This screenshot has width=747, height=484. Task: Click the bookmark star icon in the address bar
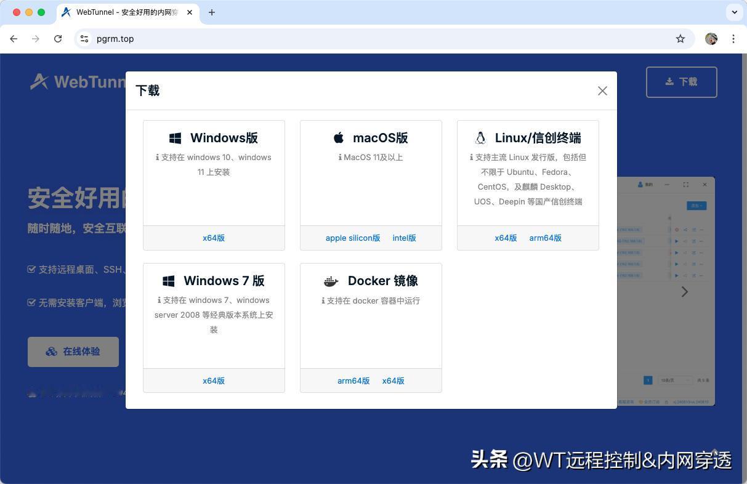point(680,39)
